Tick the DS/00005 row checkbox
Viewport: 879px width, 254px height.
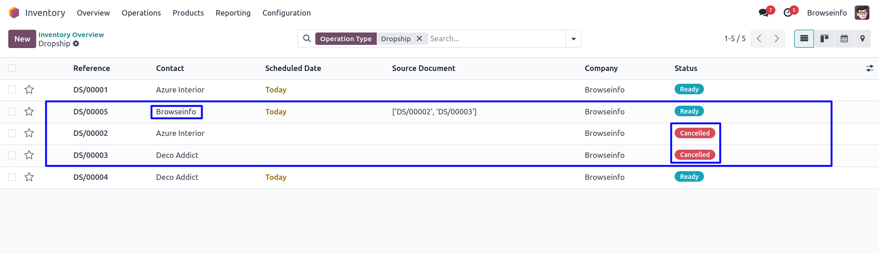(12, 112)
